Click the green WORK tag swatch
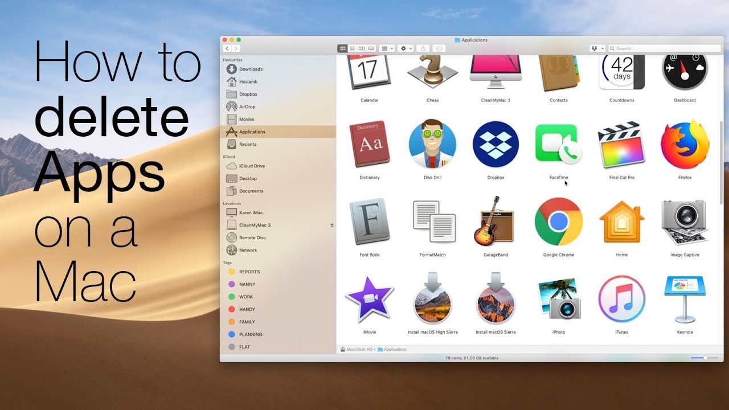 pyautogui.click(x=231, y=296)
